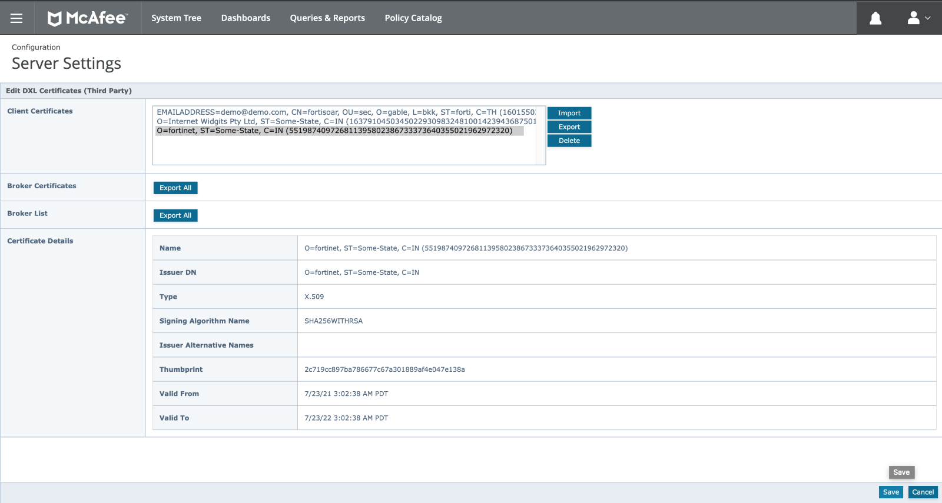Open the user account menu

pyautogui.click(x=918, y=18)
